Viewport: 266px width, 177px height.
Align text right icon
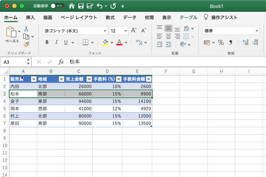point(177,37)
